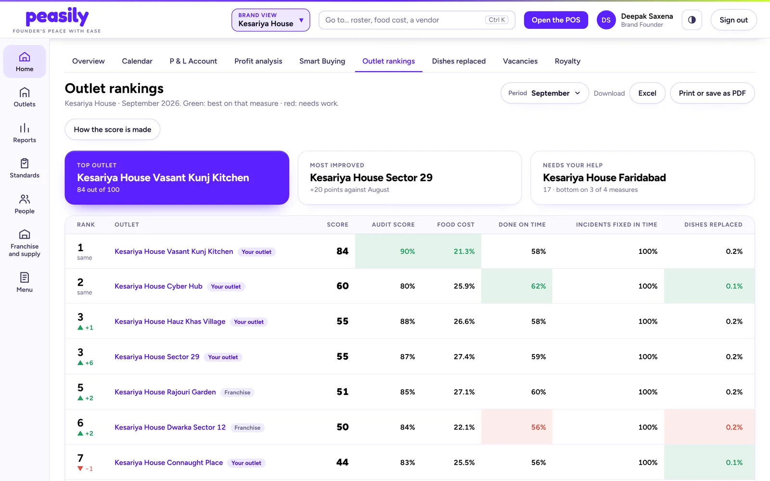Click the Food Cost column header
Image resolution: width=770 pixels, height=481 pixels.
[x=456, y=225]
